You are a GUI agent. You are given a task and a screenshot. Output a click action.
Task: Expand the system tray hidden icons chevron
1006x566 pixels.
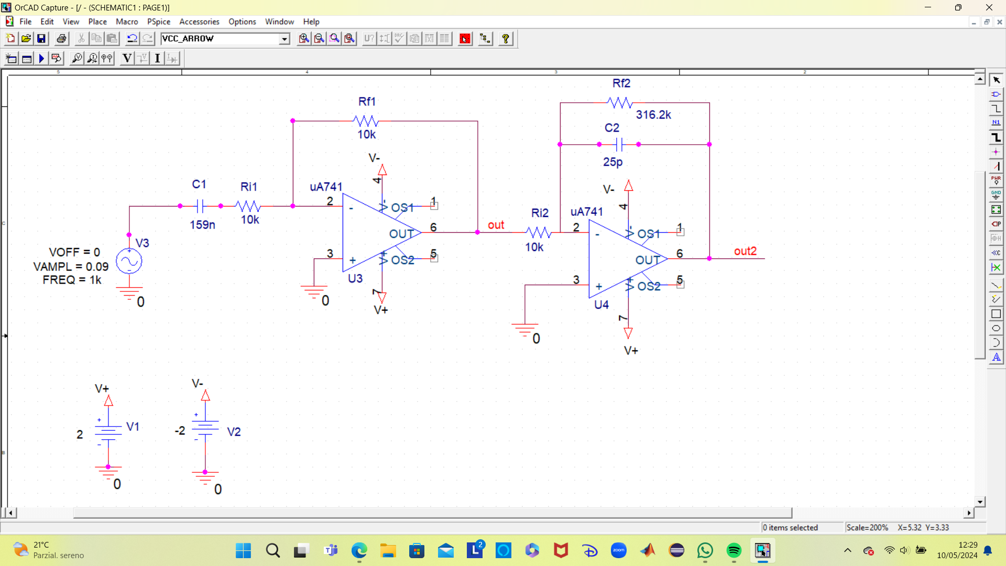pyautogui.click(x=847, y=550)
